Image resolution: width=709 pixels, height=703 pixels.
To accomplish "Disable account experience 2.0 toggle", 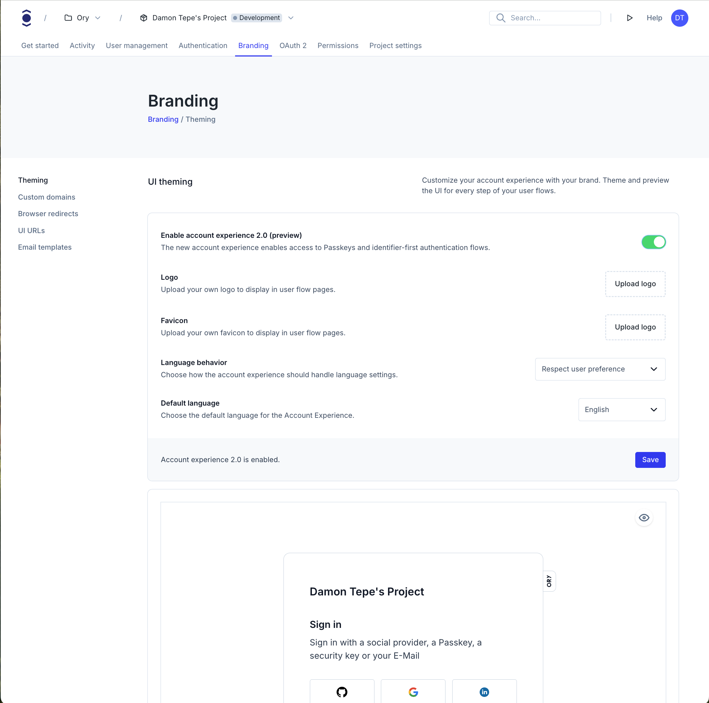I will (x=653, y=242).
